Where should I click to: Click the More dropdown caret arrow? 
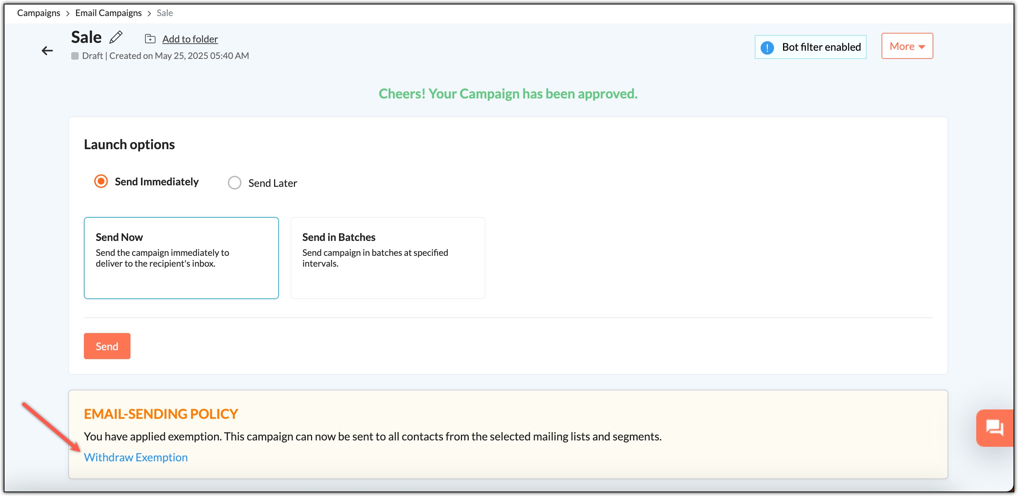point(921,47)
